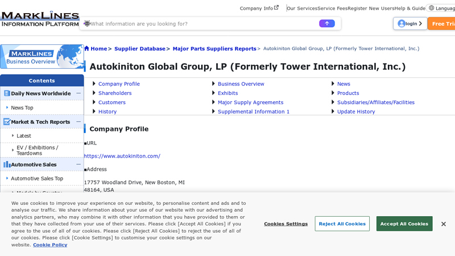Click the MarkLines Information Platform logo
This screenshot has height=256, width=455.
click(40, 19)
